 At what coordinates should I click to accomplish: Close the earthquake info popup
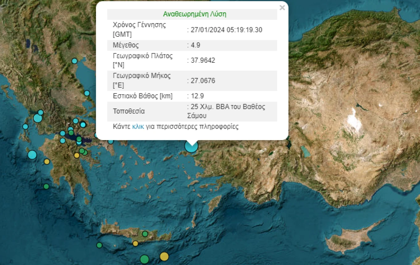[x=282, y=8]
